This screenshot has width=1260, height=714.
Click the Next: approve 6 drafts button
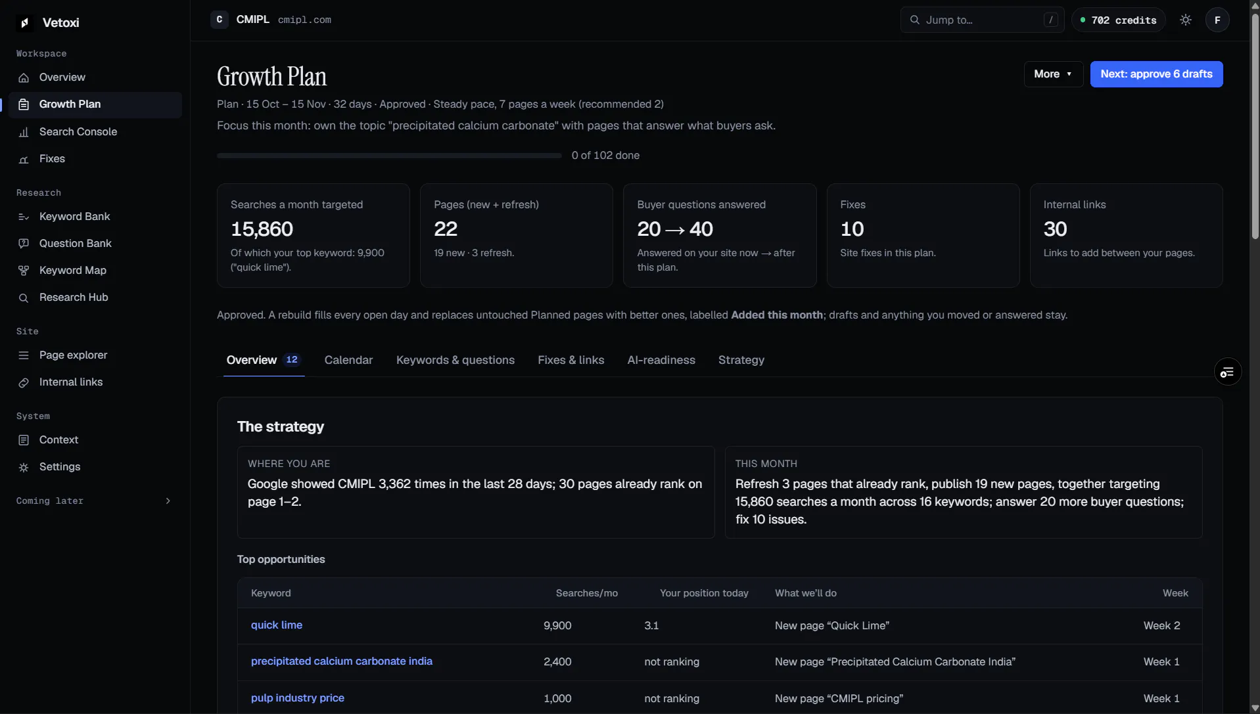(1156, 74)
